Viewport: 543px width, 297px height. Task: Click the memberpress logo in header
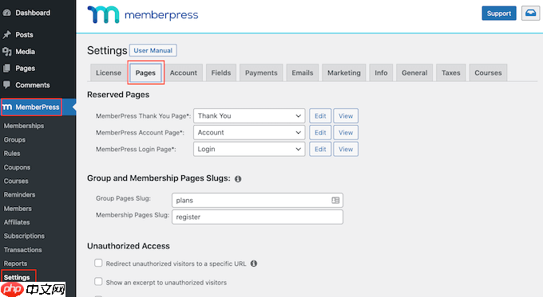tap(143, 14)
